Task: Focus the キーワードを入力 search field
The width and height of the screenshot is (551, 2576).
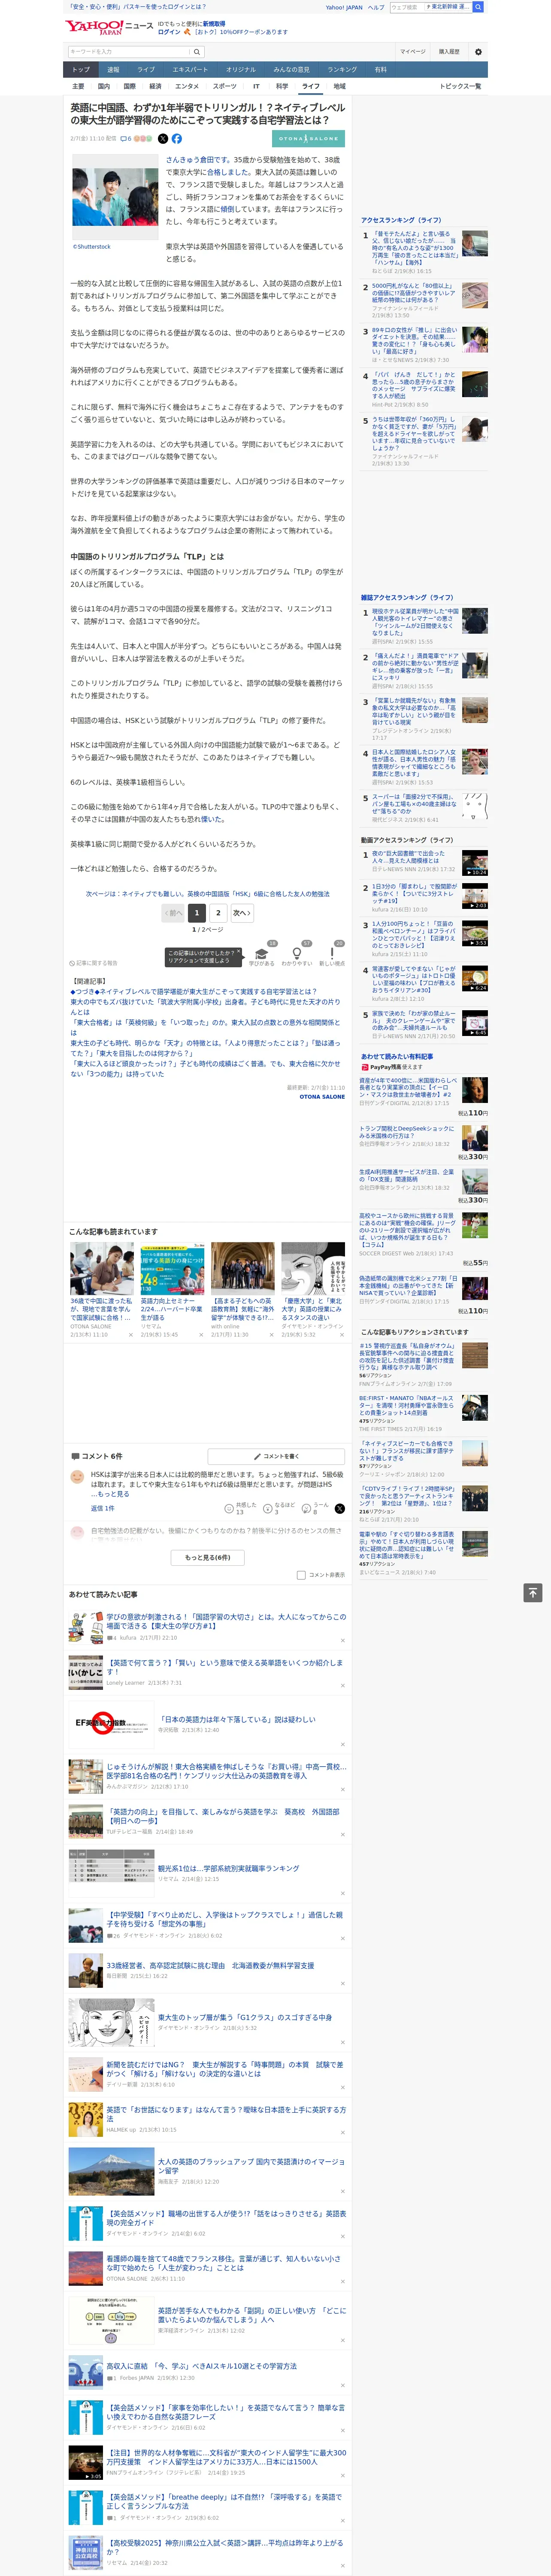Action: click(129, 52)
